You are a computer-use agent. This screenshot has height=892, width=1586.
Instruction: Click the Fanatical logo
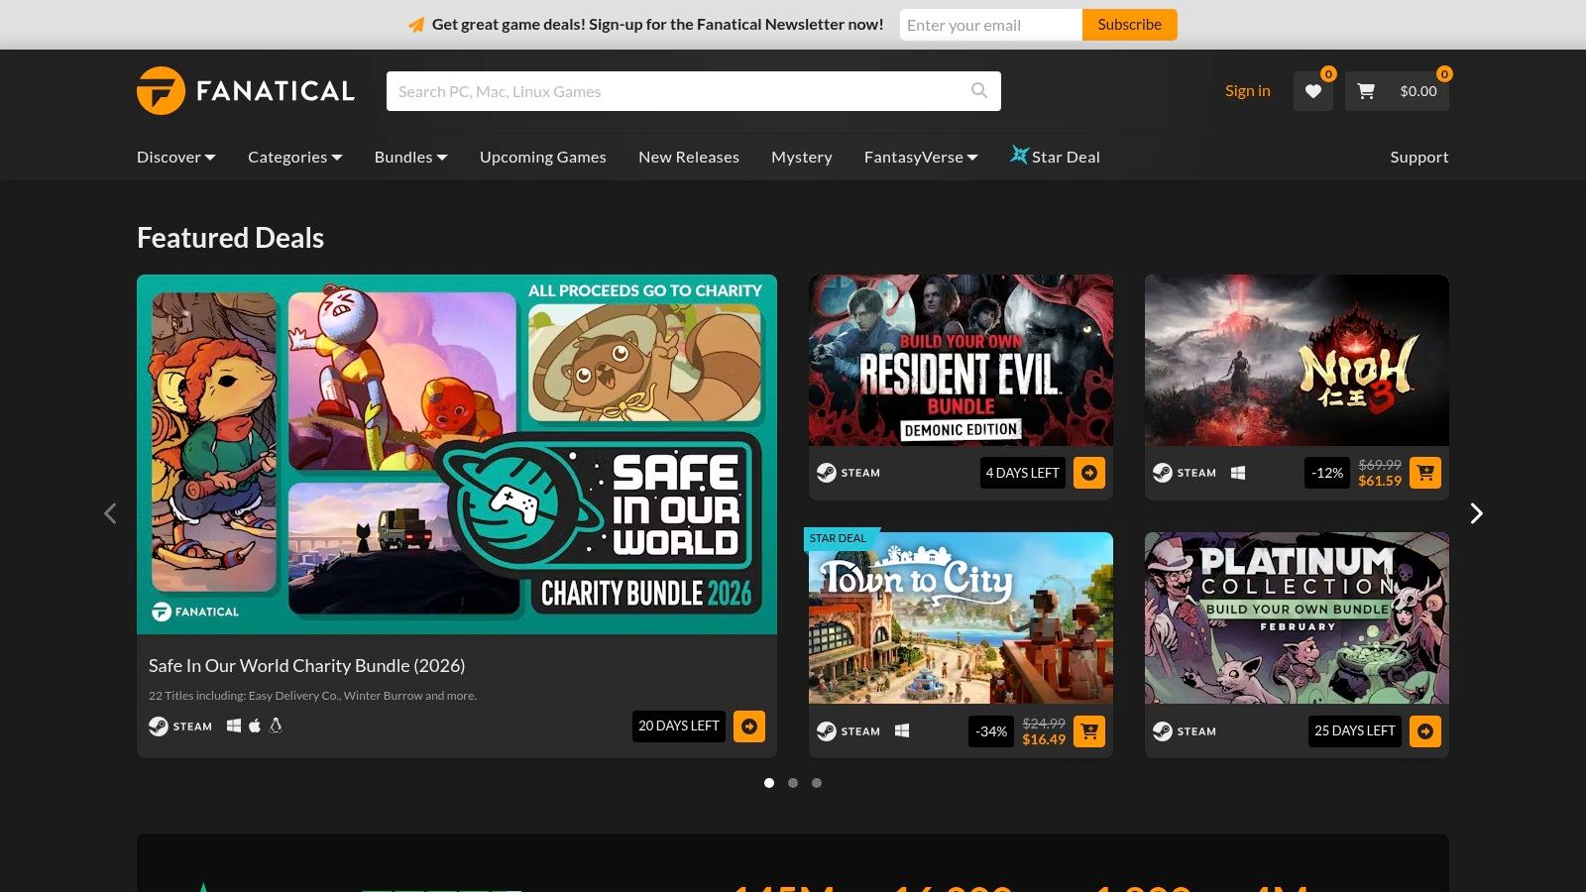246,91
